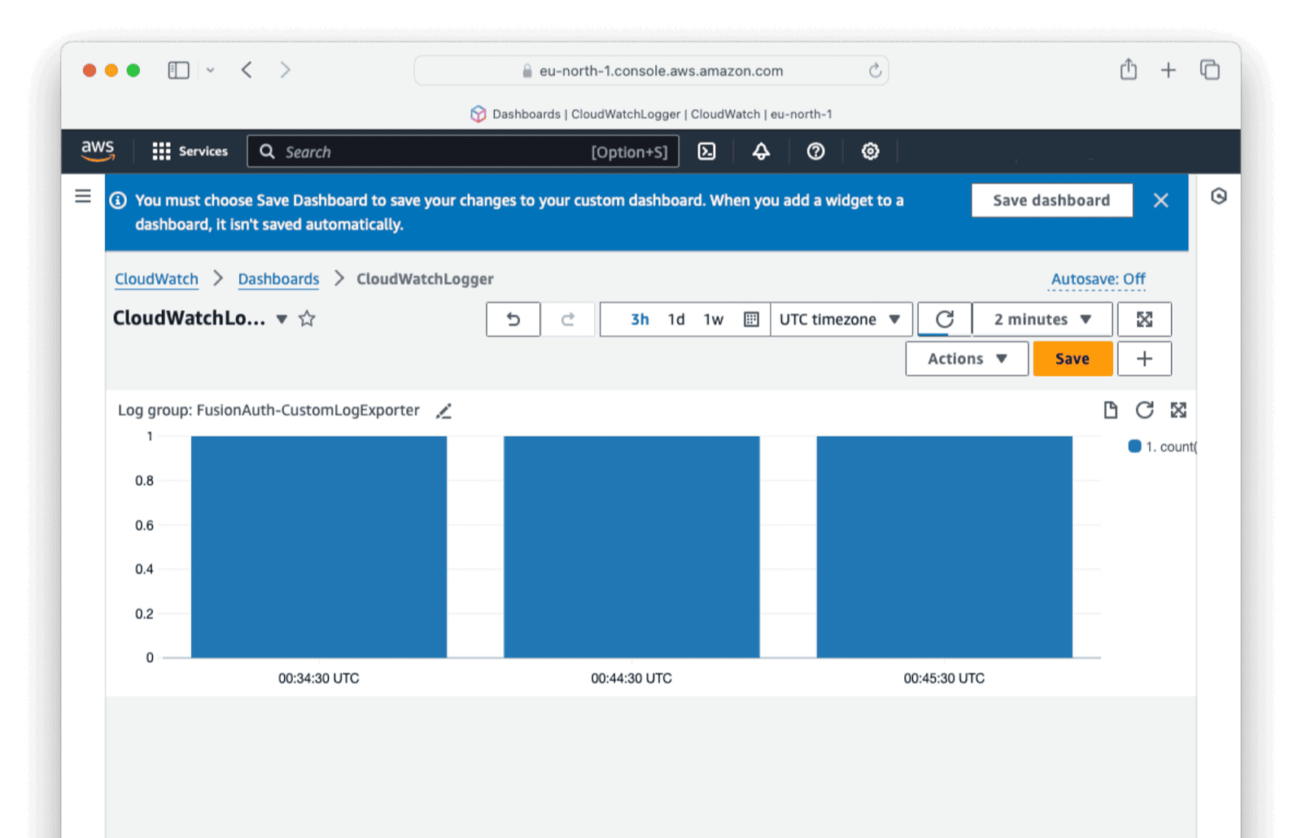Toggle Autosave: Off setting
Image resolution: width=1302 pixels, height=838 pixels.
[x=1098, y=279]
